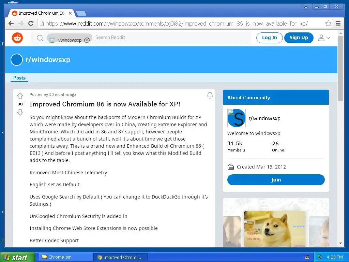Click the Reddit logo home icon
This screenshot has width=349, height=262.
pos(17,38)
